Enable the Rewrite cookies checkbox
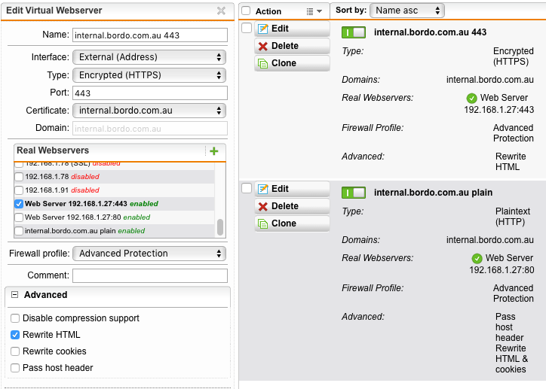 (x=15, y=351)
